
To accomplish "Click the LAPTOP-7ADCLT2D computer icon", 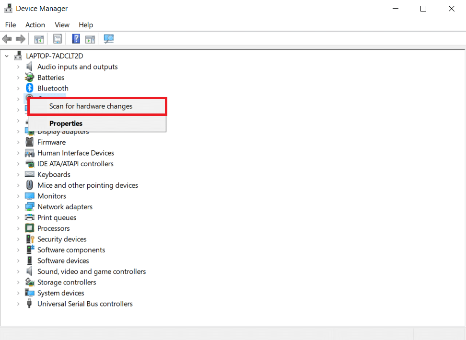I will (18, 56).
